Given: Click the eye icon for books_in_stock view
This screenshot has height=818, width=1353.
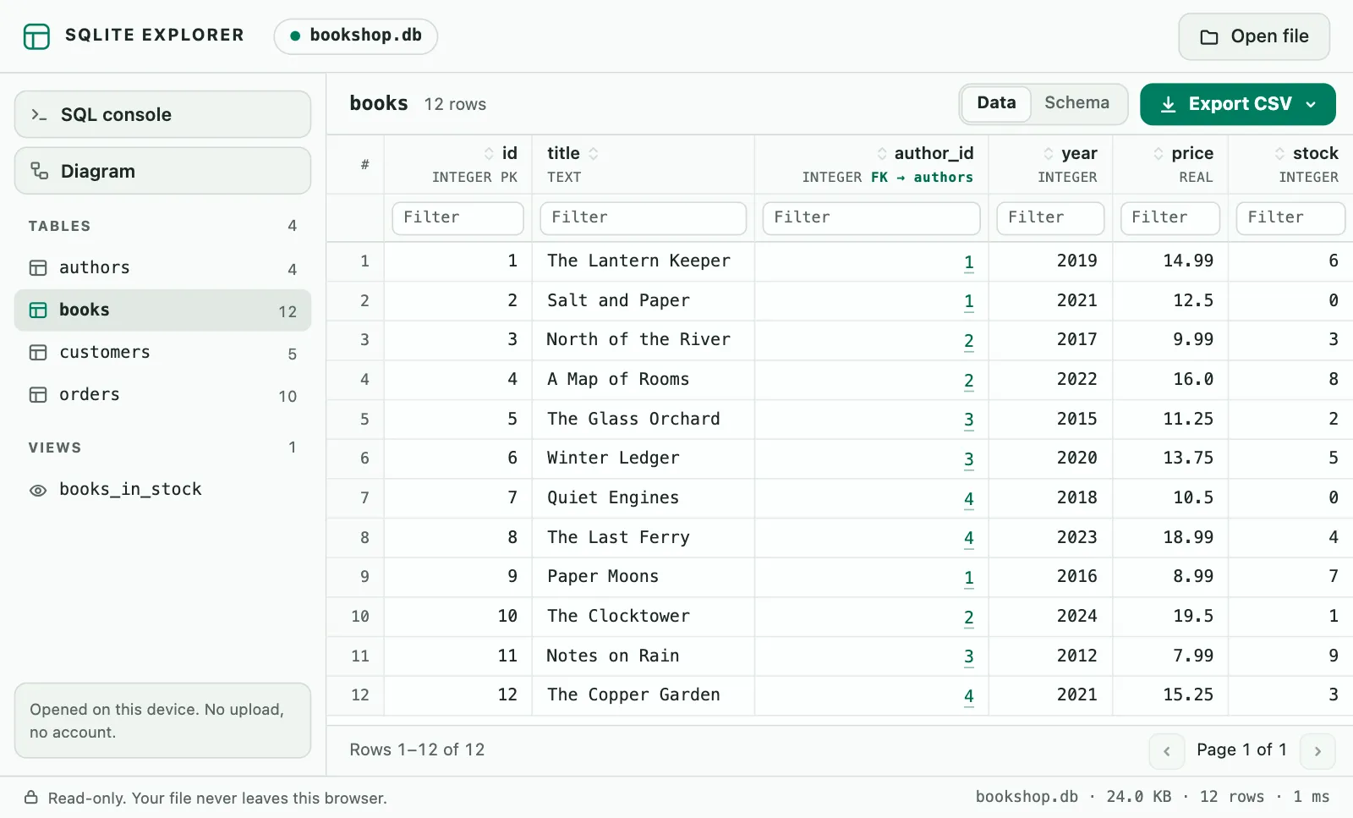Looking at the screenshot, I should pyautogui.click(x=38, y=491).
